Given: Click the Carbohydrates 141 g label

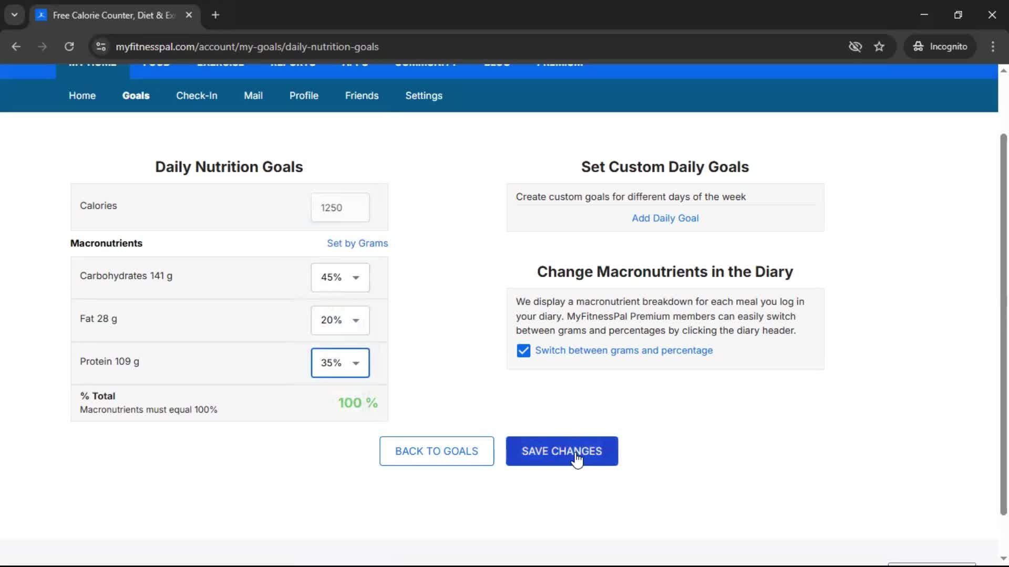Looking at the screenshot, I should (x=126, y=276).
